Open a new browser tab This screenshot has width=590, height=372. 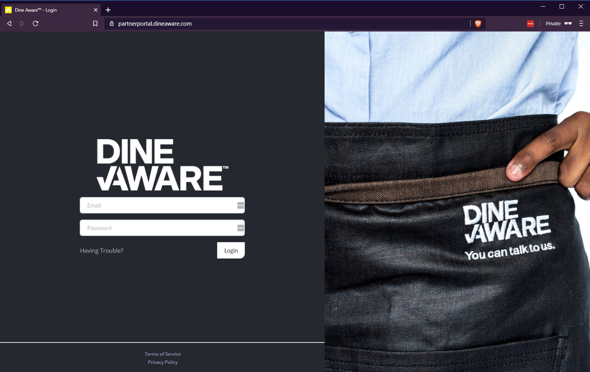point(108,10)
